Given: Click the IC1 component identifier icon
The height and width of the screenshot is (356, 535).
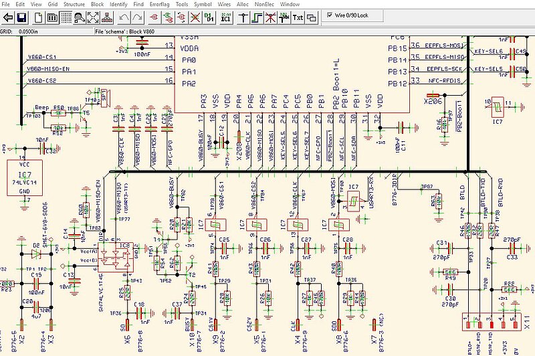Looking at the screenshot, I should pyautogui.click(x=226, y=17).
